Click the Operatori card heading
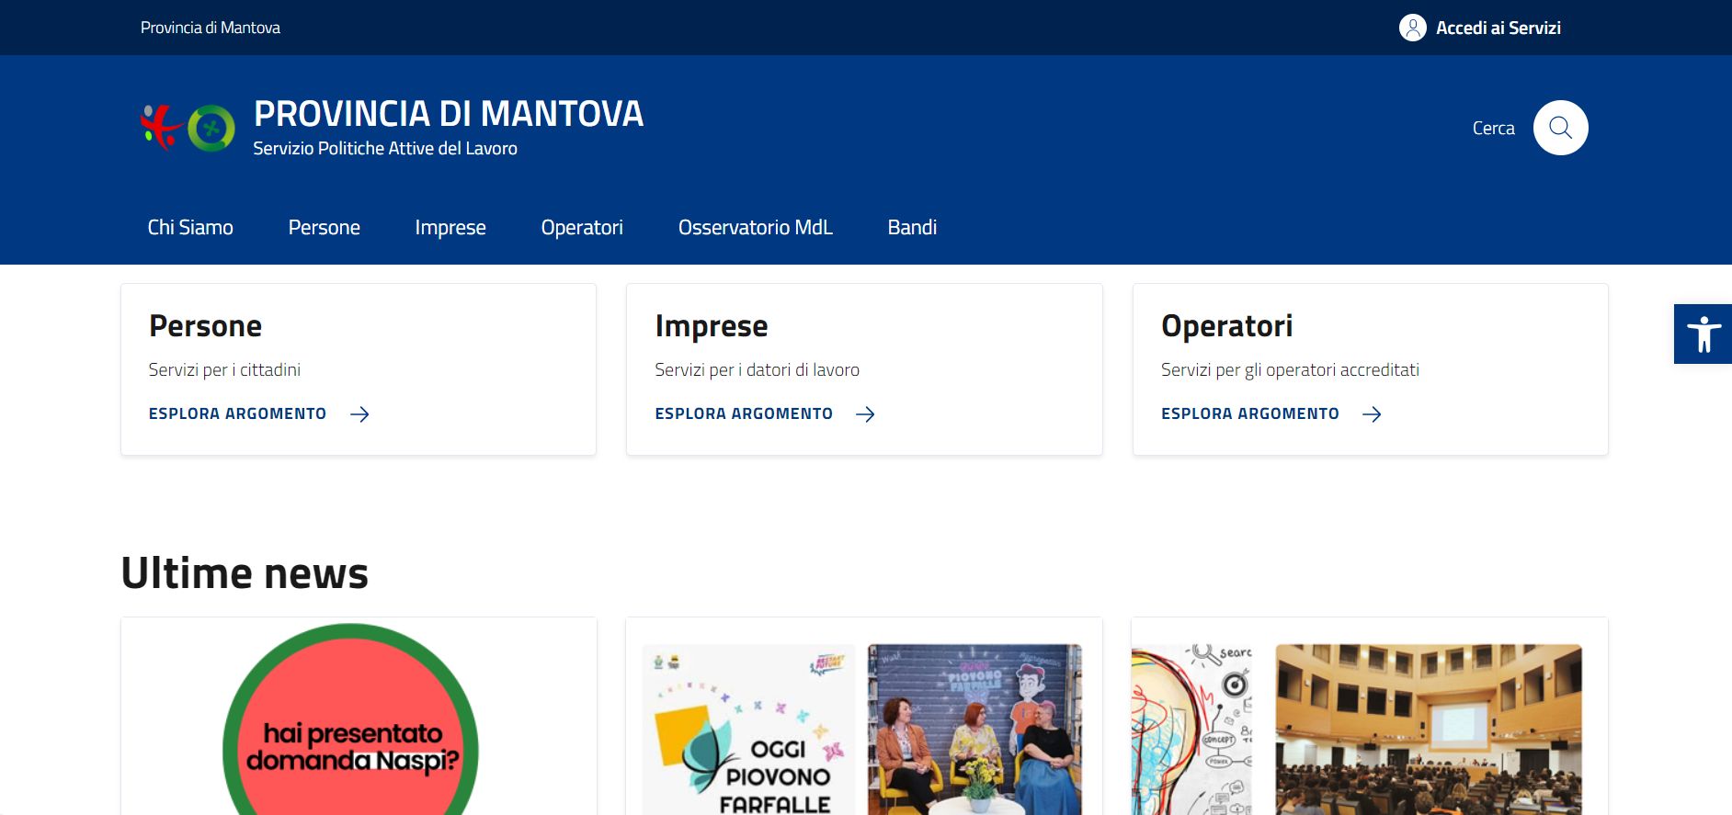The width and height of the screenshot is (1732, 815). pyautogui.click(x=1227, y=325)
